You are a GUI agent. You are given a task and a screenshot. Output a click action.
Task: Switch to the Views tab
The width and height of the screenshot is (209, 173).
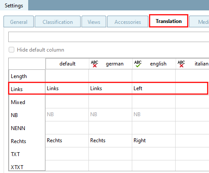coord(94,22)
